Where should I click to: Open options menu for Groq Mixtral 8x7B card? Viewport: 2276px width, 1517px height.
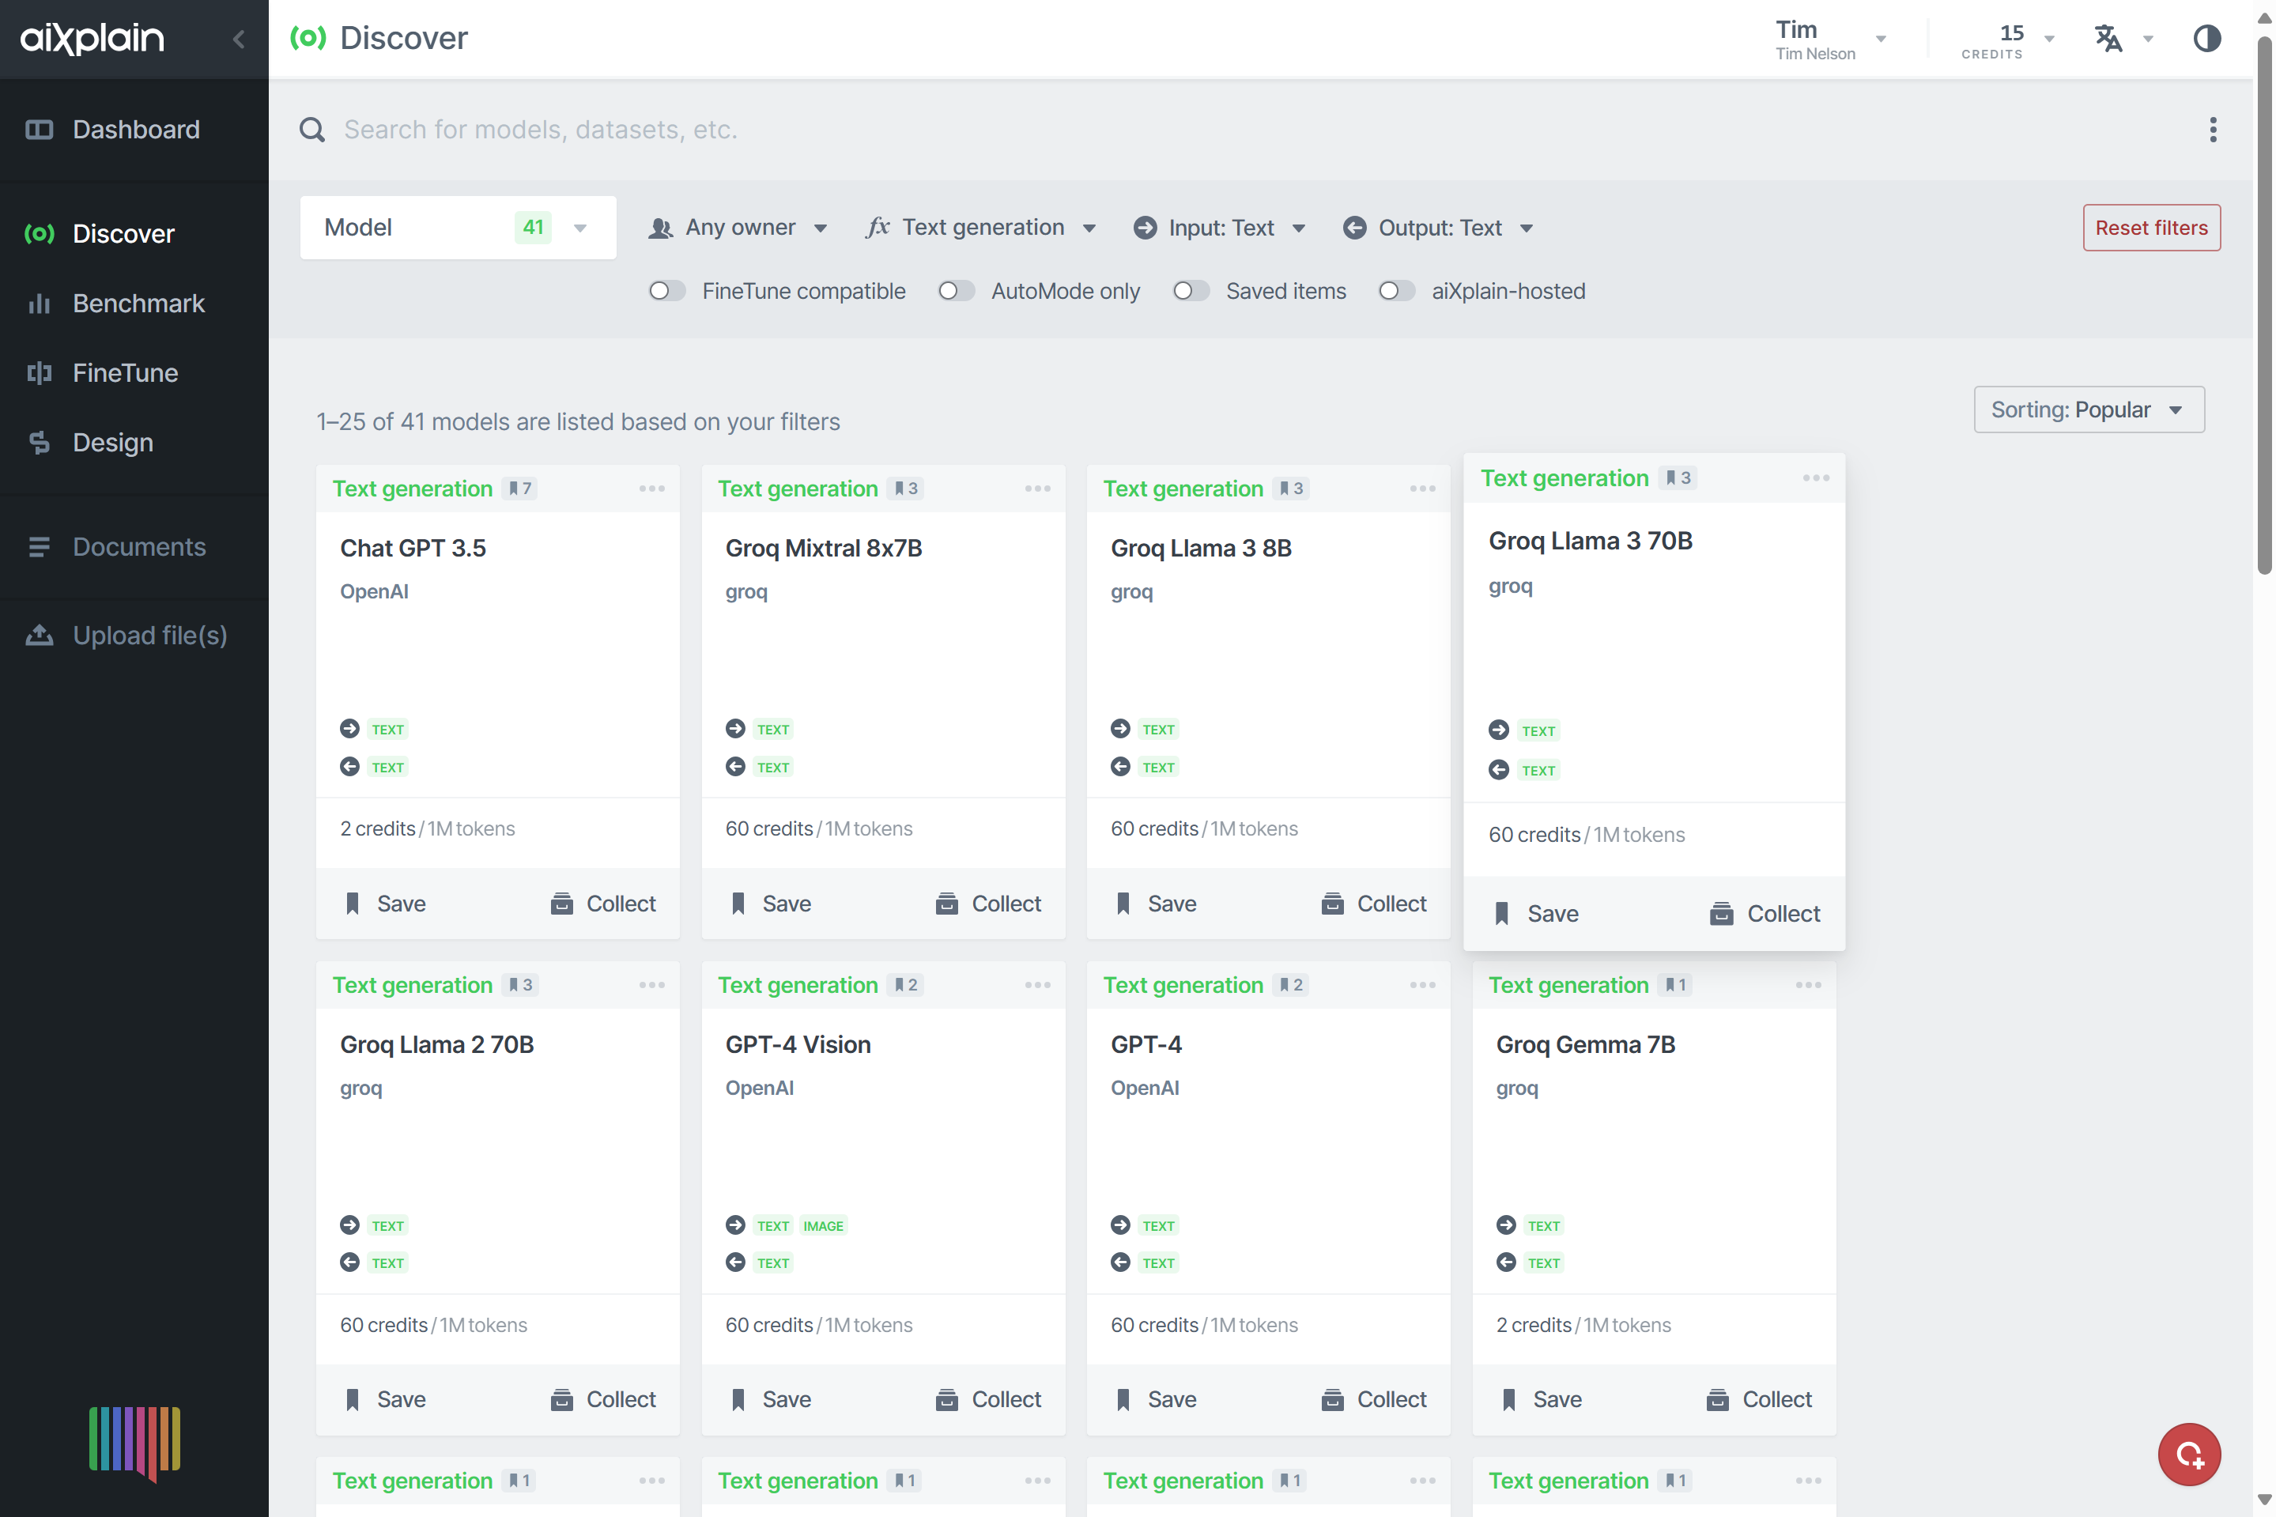pyautogui.click(x=1037, y=489)
